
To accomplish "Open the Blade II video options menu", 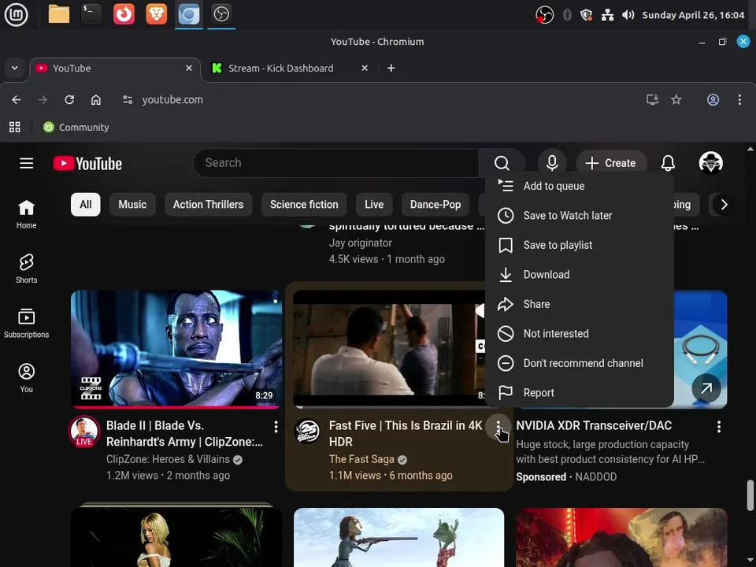I will (x=276, y=426).
